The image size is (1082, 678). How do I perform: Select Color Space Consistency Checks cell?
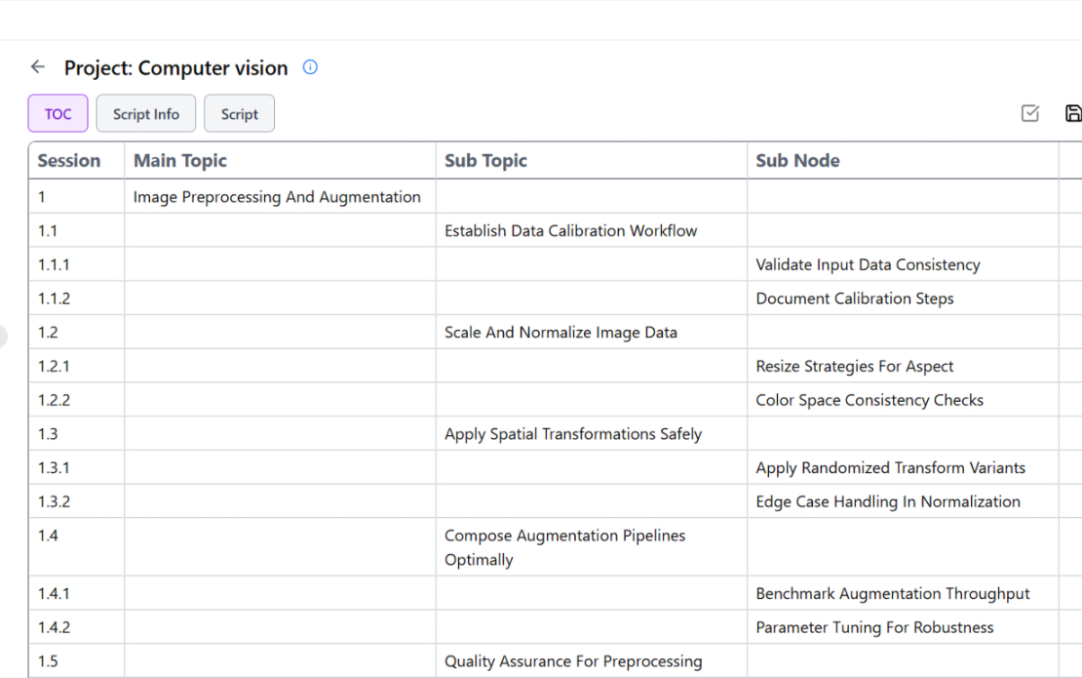[x=903, y=400]
